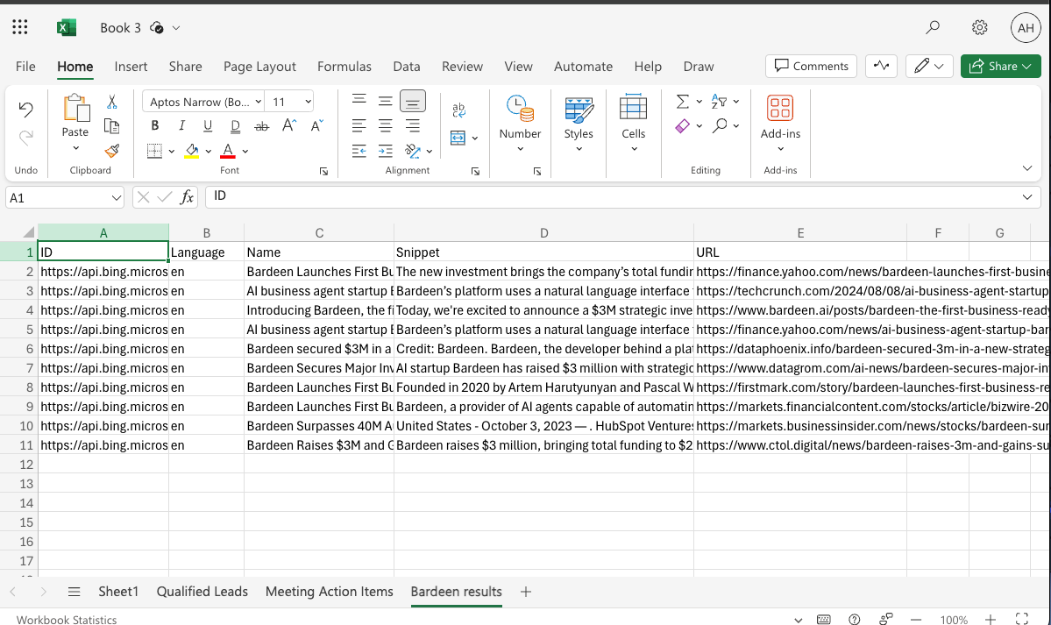Toggle Underline formatting
The height and width of the screenshot is (625, 1051).
208,125
